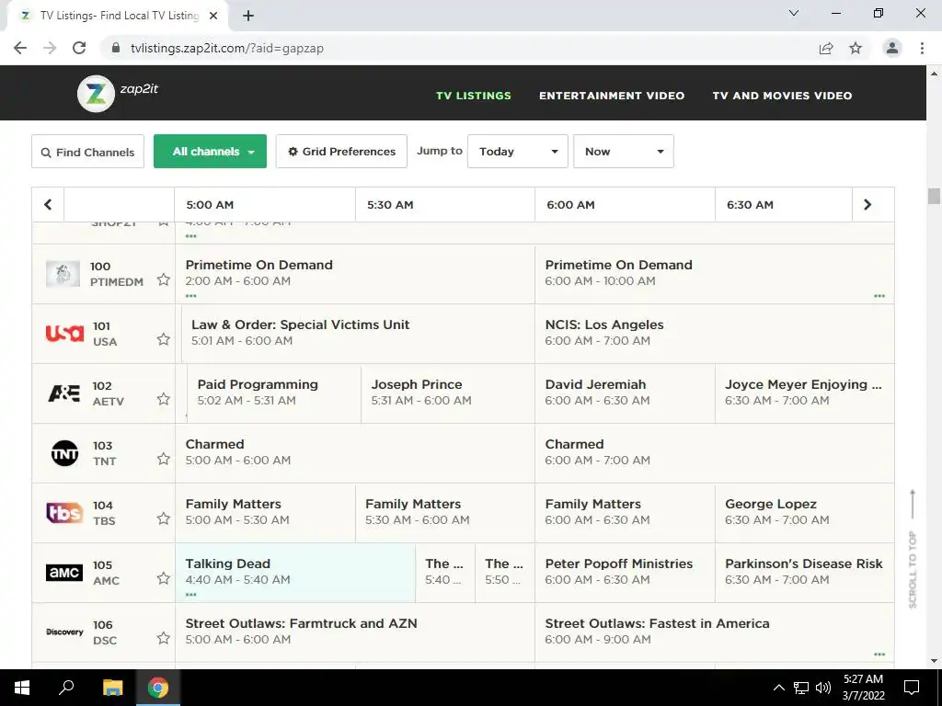Open Chrome profile icon
942x706 pixels.
(892, 48)
